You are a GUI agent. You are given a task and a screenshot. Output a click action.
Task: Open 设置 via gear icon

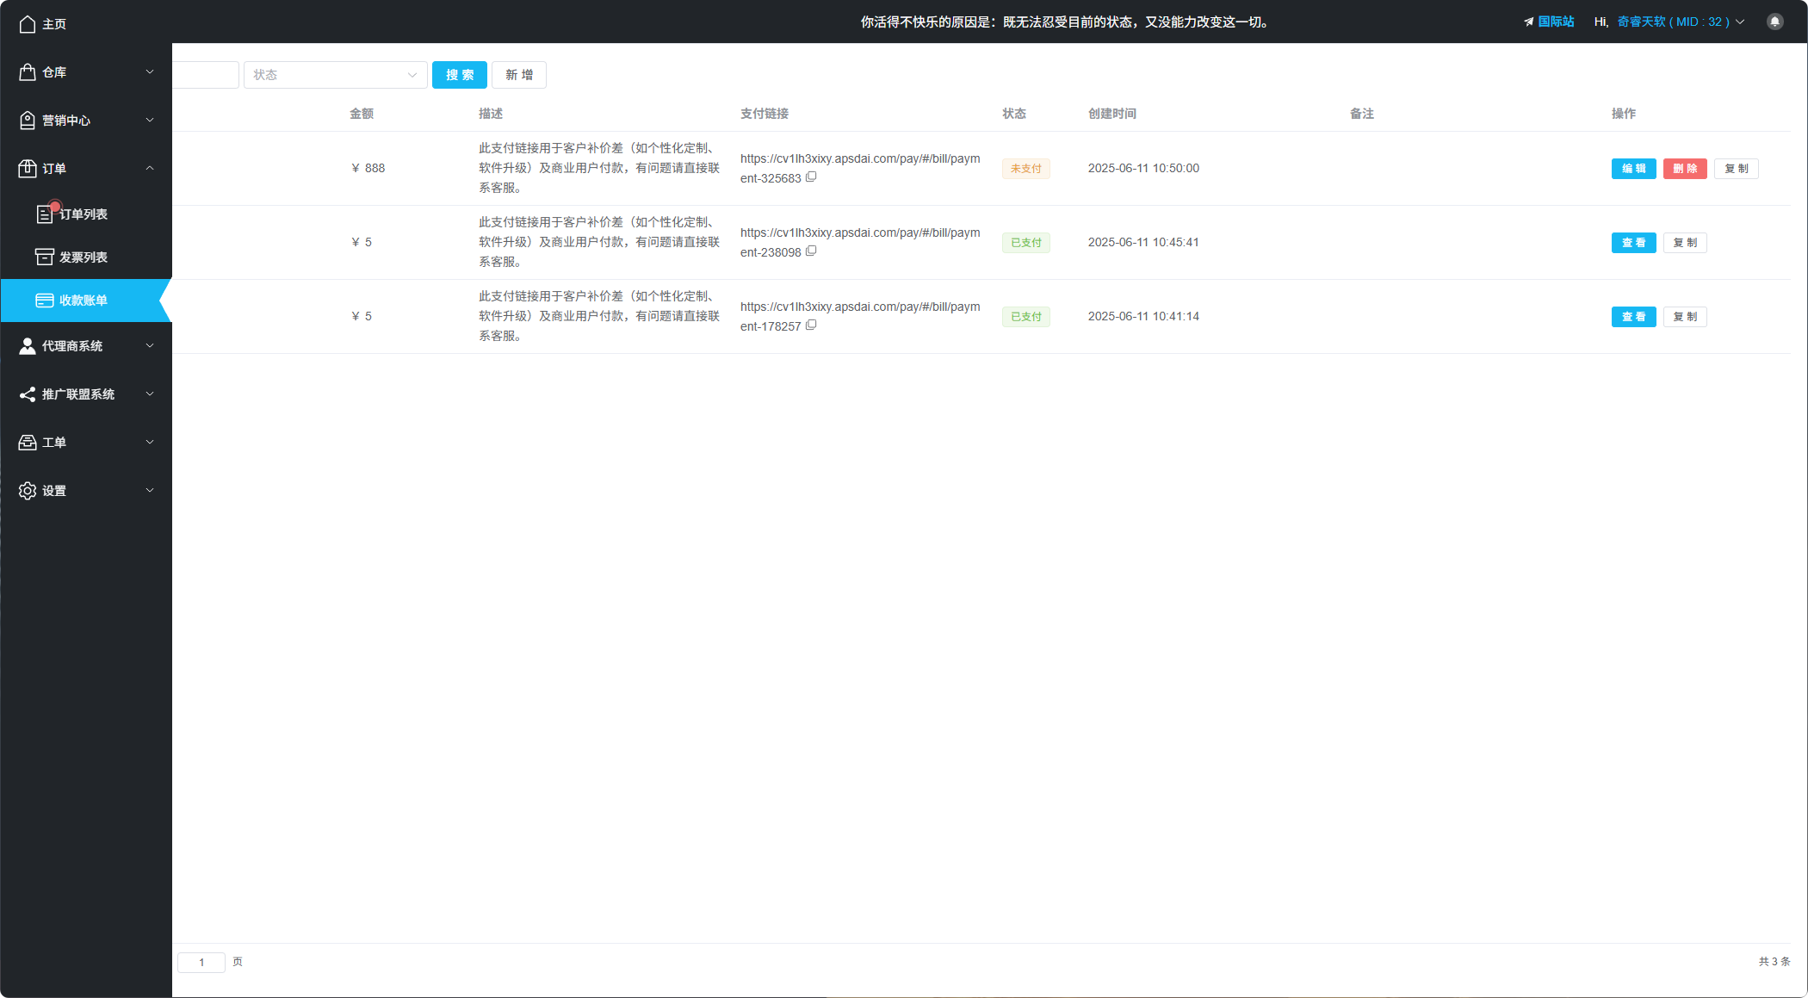pyautogui.click(x=28, y=490)
